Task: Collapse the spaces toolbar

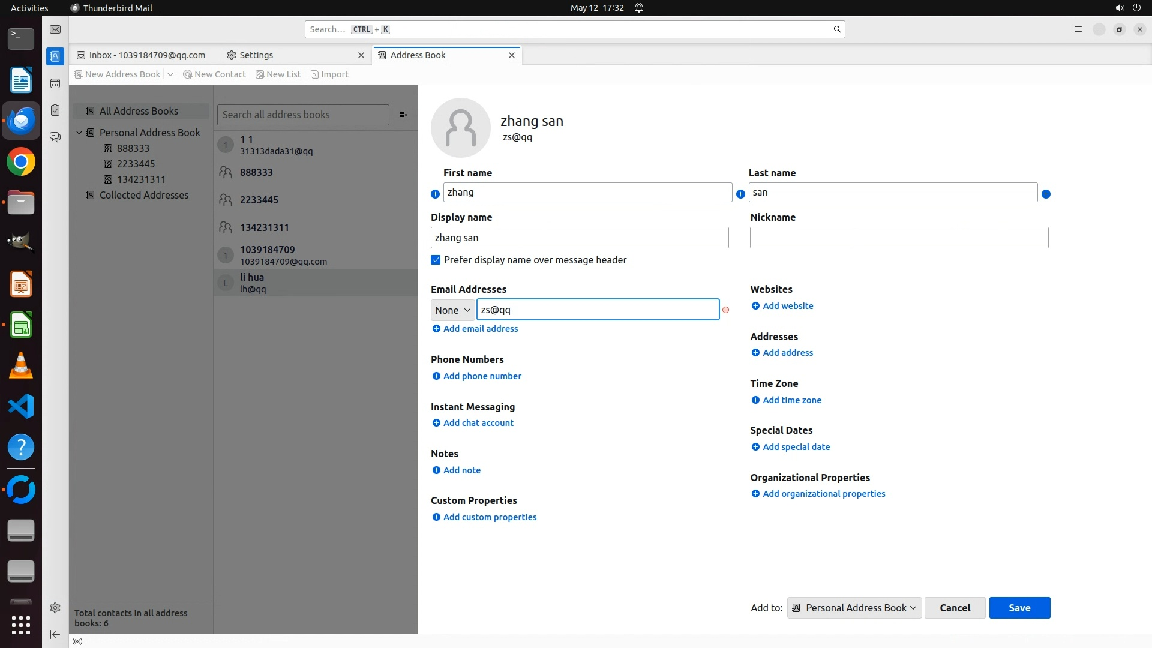Action: point(55,634)
